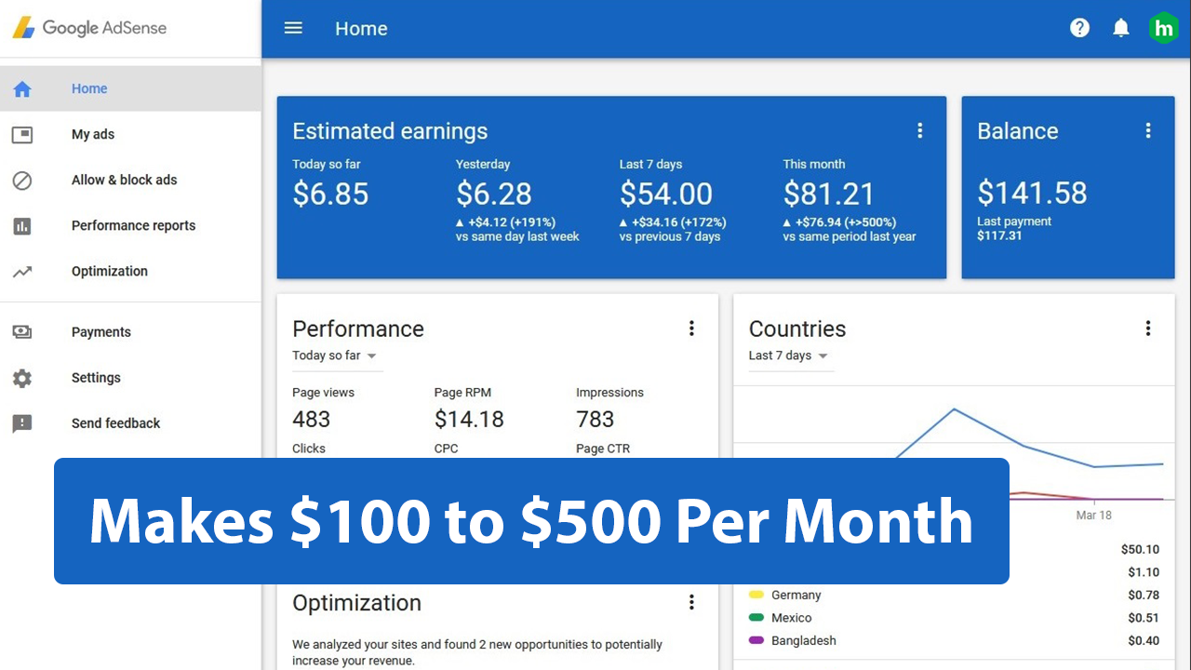Click the Google AdSense logo
This screenshot has width=1191, height=670.
pyautogui.click(x=89, y=28)
